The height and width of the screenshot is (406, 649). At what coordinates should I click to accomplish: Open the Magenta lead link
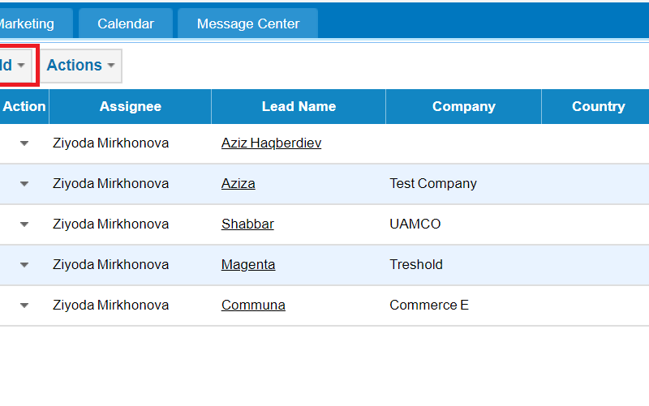248,265
